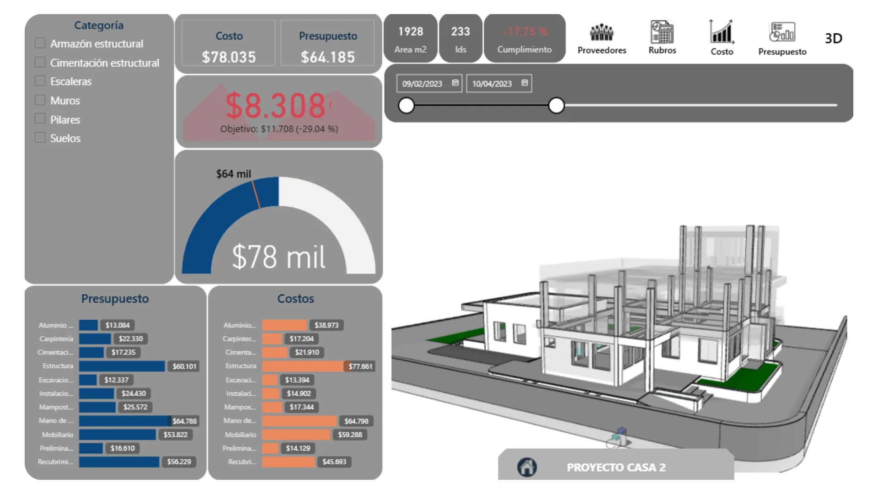Go to the Presupuesto report icon
The width and height of the screenshot is (878, 494).
pyautogui.click(x=782, y=32)
